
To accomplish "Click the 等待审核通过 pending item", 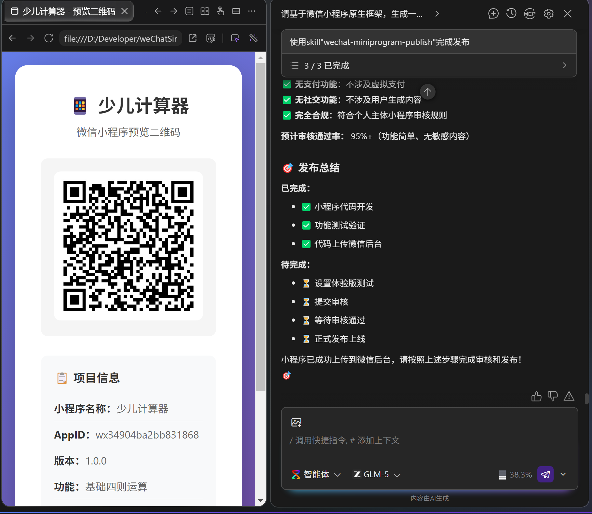I will (340, 320).
